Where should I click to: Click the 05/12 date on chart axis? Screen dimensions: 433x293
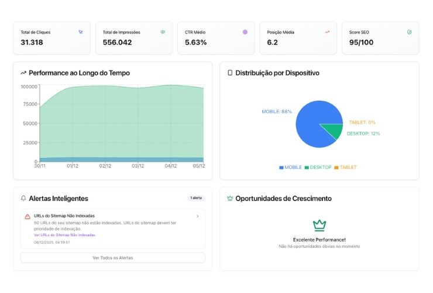coord(199,166)
